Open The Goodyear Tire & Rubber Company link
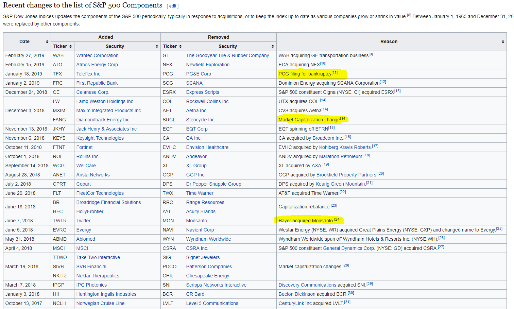The image size is (514, 309). 227,55
